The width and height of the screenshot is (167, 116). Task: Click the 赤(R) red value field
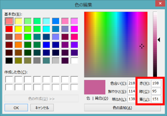[x=156, y=83]
